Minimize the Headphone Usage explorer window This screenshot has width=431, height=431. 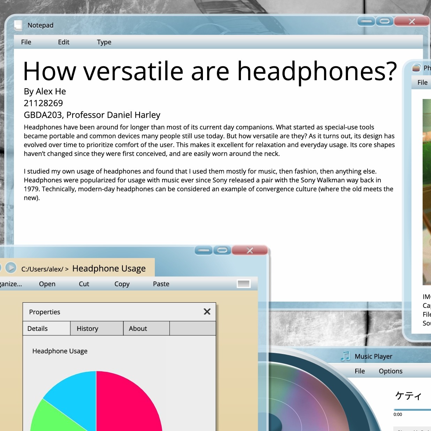[x=204, y=250]
